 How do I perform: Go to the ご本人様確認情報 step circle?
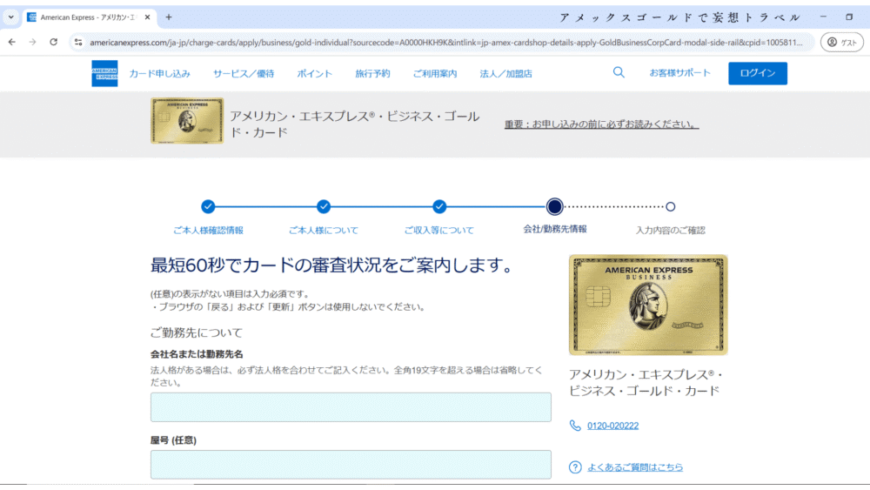pyautogui.click(x=208, y=206)
